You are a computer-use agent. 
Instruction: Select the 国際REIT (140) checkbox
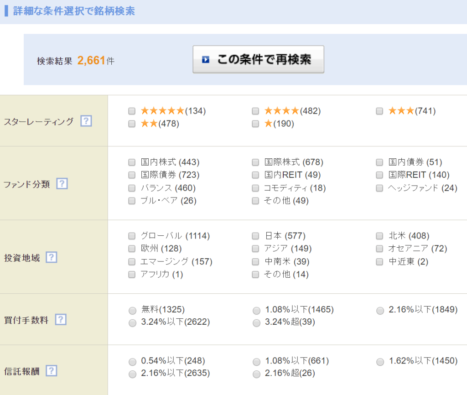[x=379, y=175]
